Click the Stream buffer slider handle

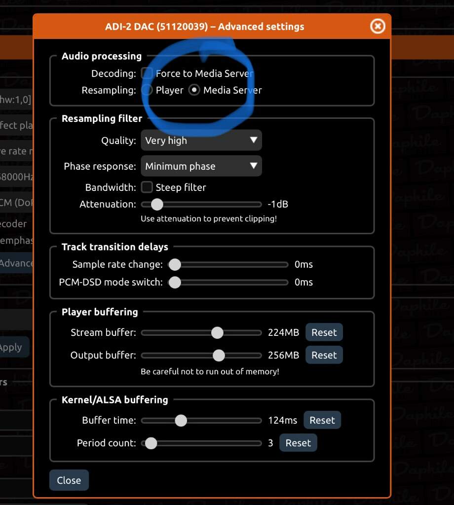pyautogui.click(x=217, y=332)
